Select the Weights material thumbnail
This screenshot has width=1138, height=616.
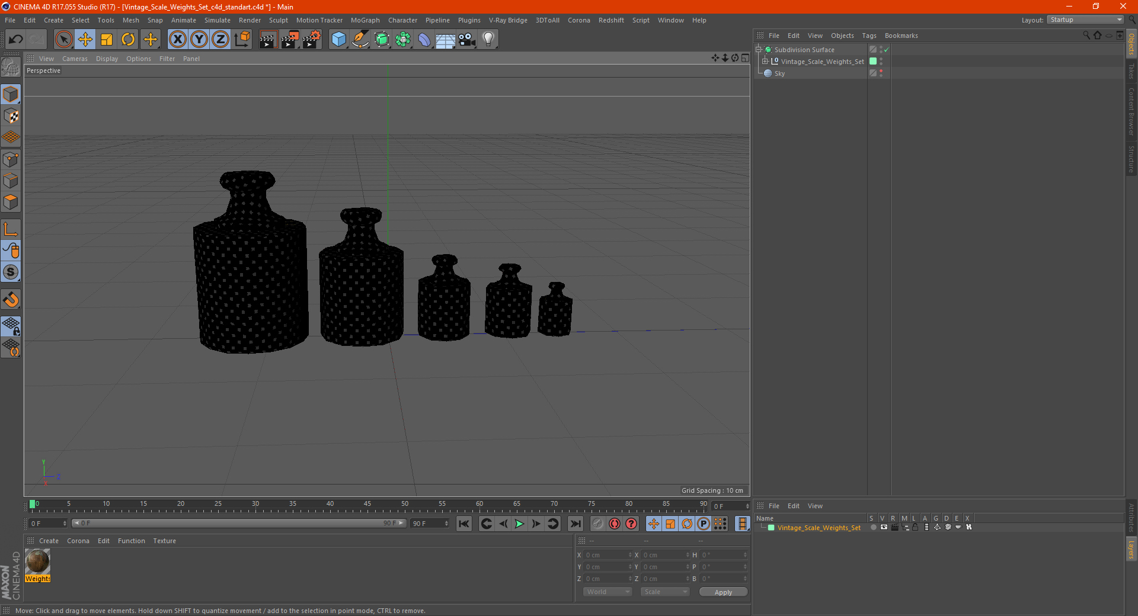tap(38, 561)
